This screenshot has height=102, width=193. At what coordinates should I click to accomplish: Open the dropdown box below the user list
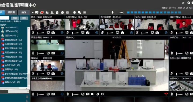coord(19,92)
